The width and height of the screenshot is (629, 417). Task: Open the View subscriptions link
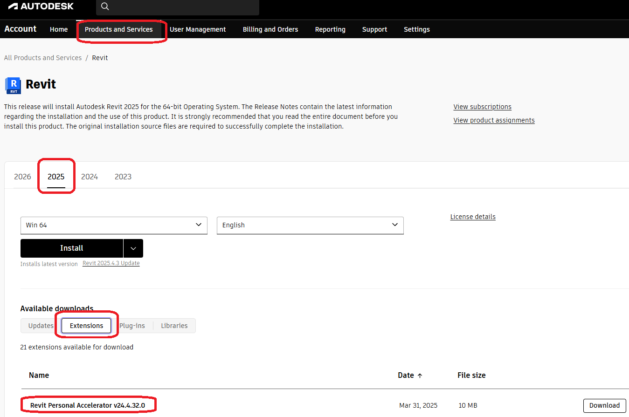click(482, 106)
